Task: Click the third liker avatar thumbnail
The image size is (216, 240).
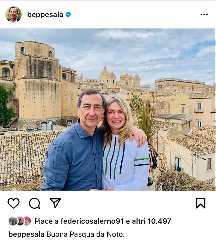Action: (x=27, y=221)
